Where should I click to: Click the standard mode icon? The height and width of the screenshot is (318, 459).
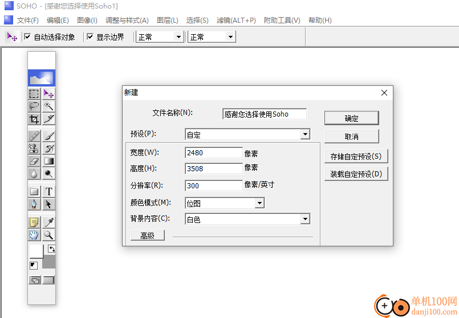click(35, 280)
